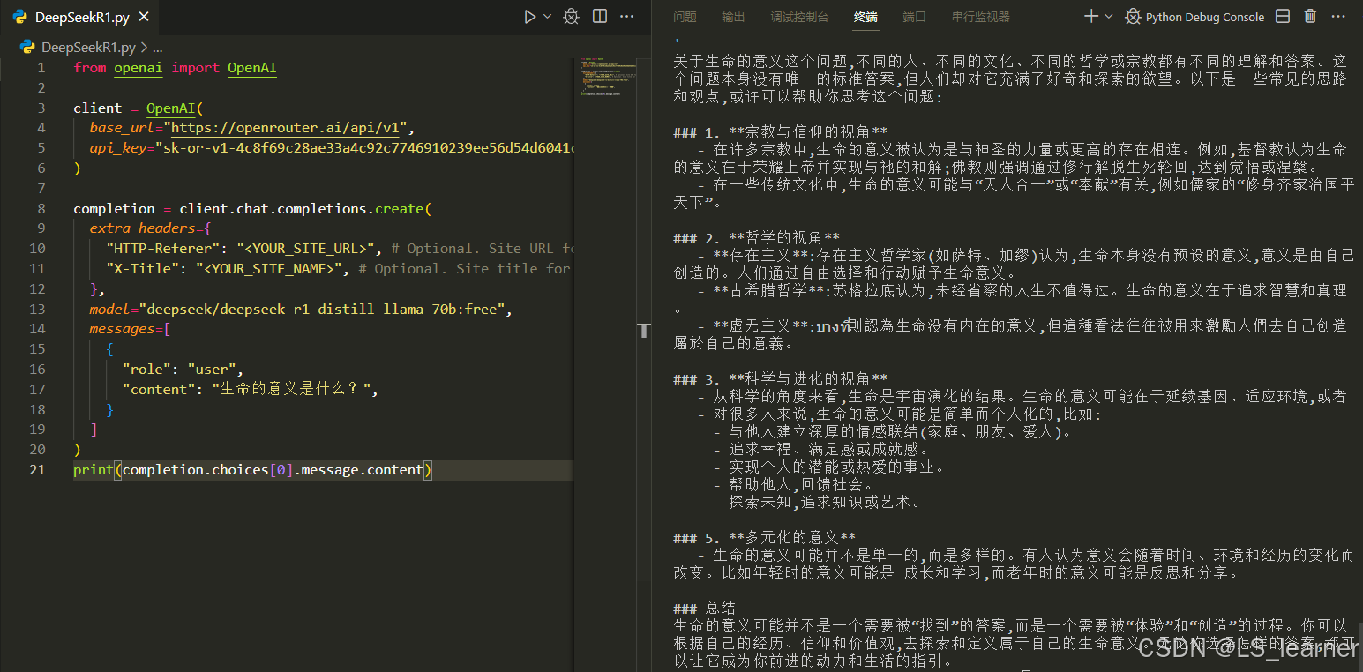The width and height of the screenshot is (1363, 672).
Task: Open the 调试控制台 panel tab
Action: coord(799,17)
